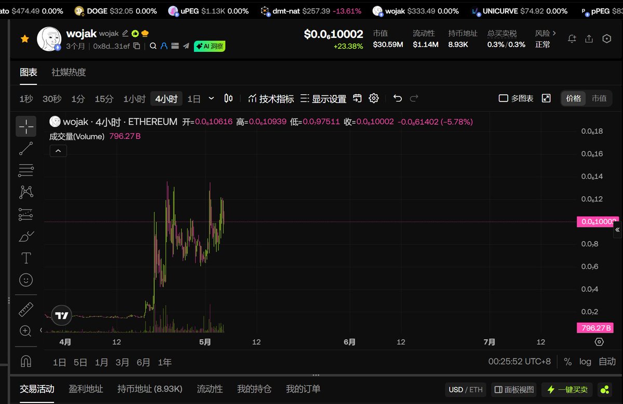Set the chart range to 1月
This screenshot has height=404, width=623.
tap(102, 363)
